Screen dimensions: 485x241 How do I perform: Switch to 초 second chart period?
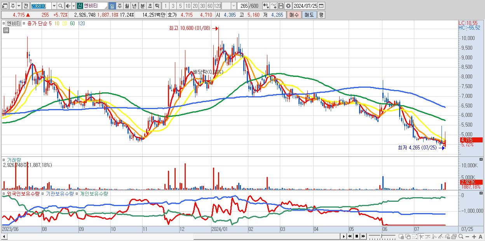(x=150, y=6)
